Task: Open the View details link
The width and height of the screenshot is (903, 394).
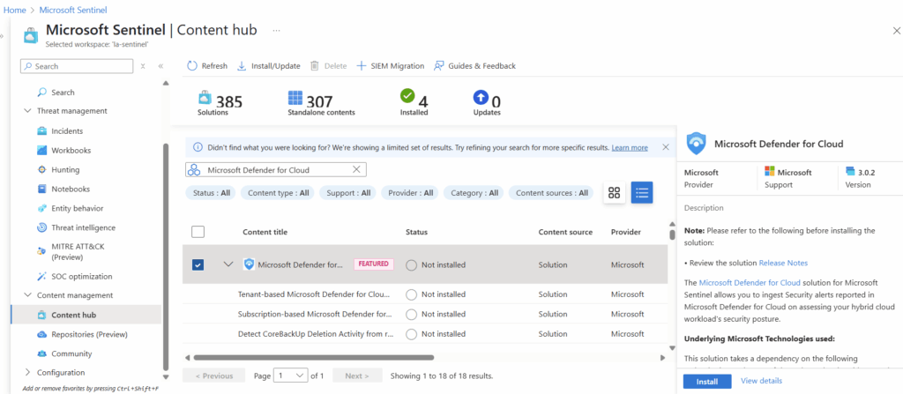Action: pyautogui.click(x=761, y=381)
